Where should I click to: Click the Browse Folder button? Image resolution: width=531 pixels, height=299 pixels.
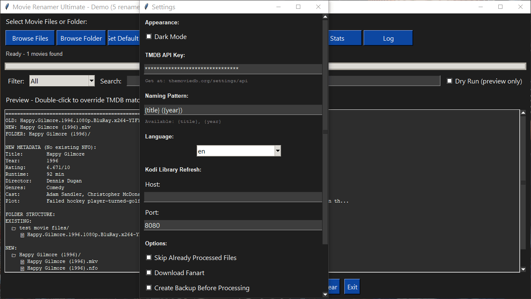81,37
